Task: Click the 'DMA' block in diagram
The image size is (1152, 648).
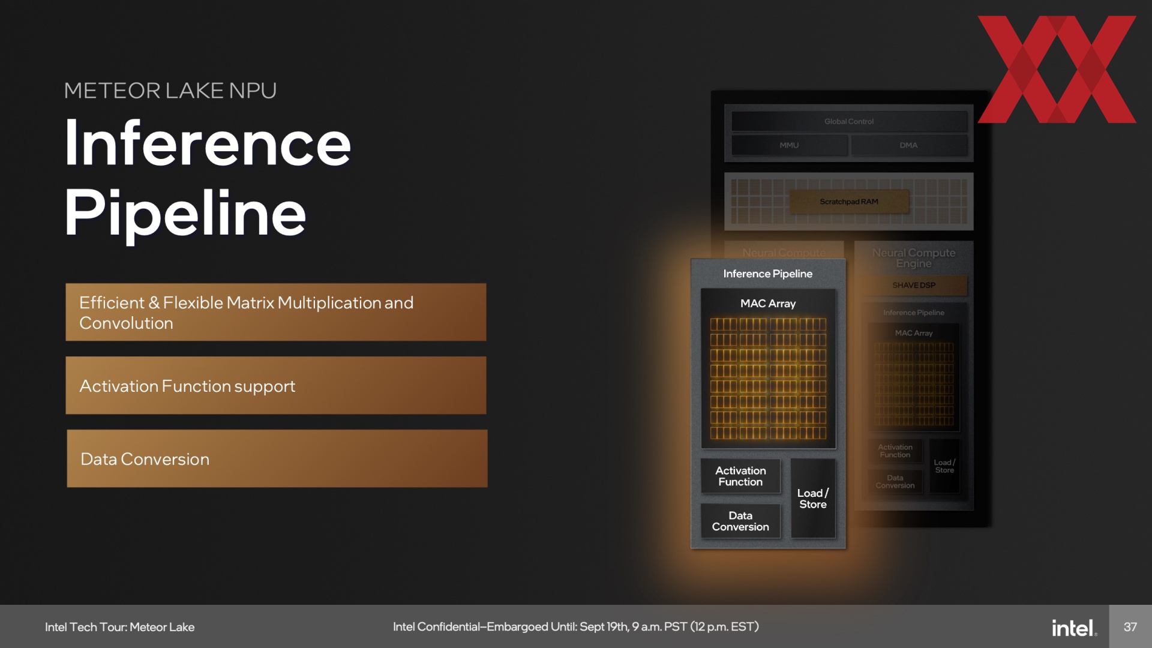Action: pos(908,145)
